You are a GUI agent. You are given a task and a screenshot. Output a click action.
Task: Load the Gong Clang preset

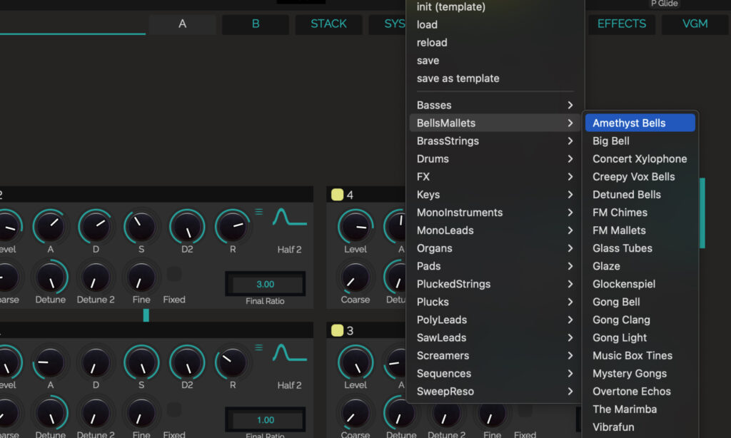click(640, 320)
